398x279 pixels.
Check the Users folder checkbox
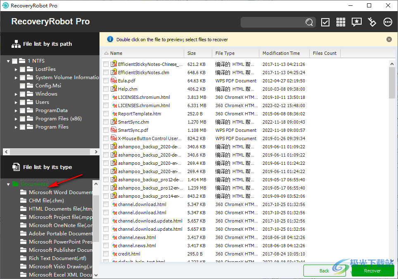[23, 102]
